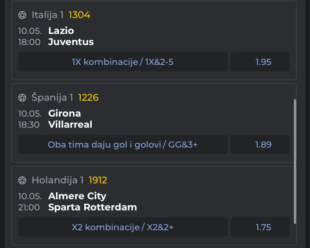Click match code 1226

coord(88,98)
